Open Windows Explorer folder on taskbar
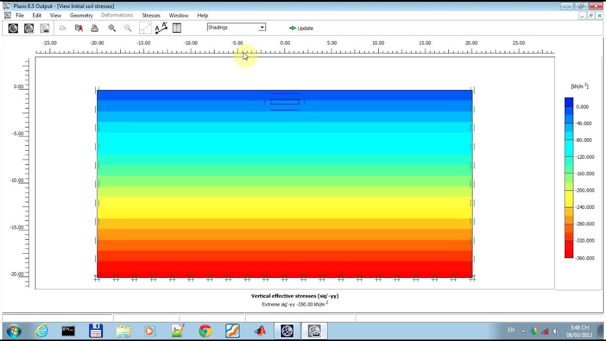The image size is (606, 341). click(x=123, y=331)
